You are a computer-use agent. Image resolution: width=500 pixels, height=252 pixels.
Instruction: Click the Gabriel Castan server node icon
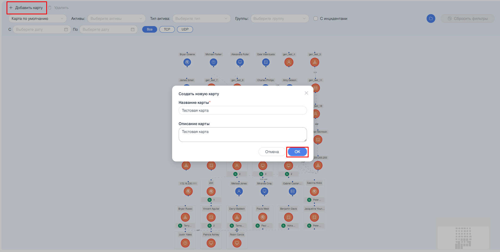click(292, 191)
